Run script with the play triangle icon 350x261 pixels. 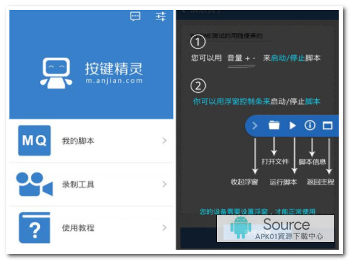coord(292,125)
